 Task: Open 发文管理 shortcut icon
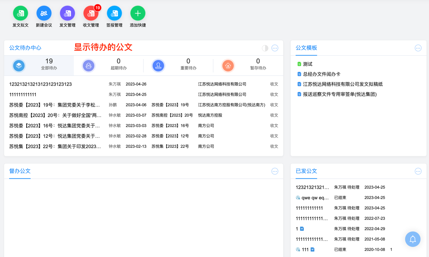pos(67,13)
